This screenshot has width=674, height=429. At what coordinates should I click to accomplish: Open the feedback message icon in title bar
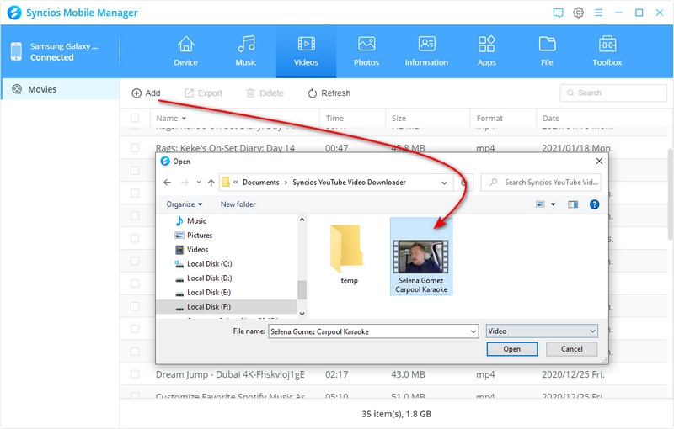(558, 13)
